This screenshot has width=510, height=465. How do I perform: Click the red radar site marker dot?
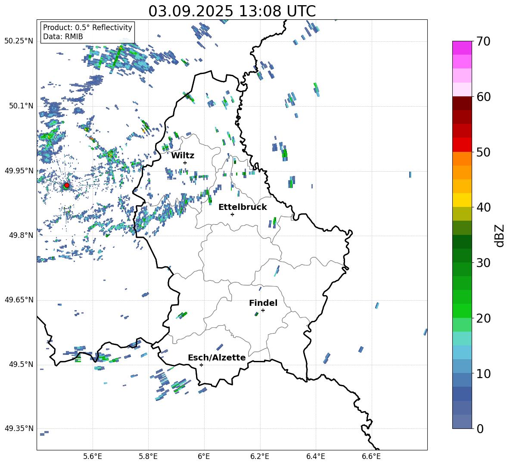click(67, 185)
